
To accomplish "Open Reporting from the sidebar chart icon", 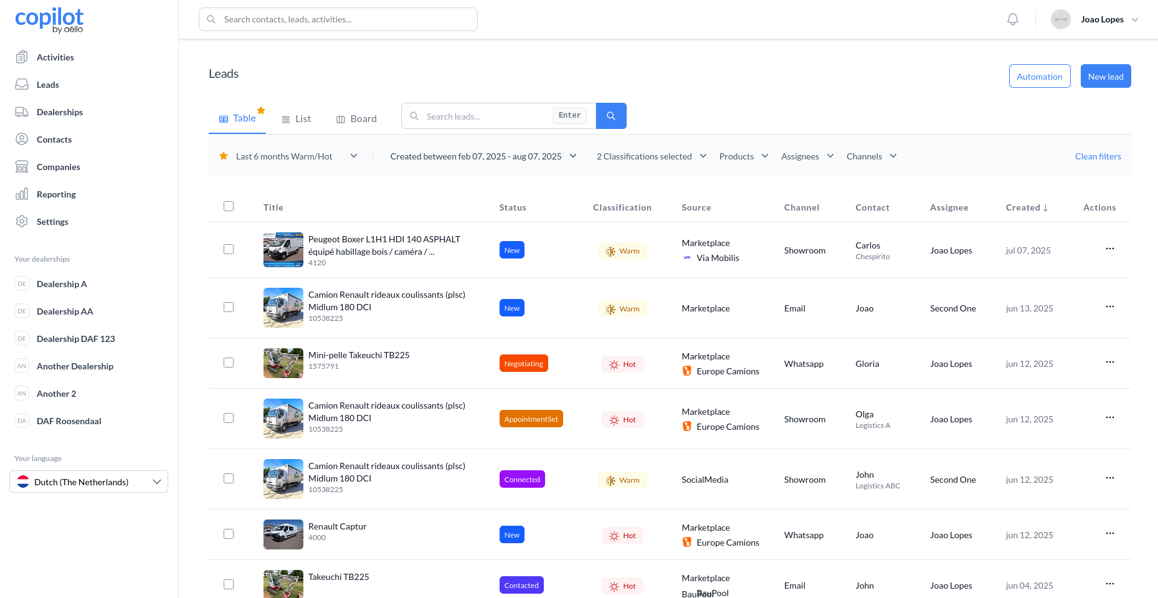I will tap(22, 194).
